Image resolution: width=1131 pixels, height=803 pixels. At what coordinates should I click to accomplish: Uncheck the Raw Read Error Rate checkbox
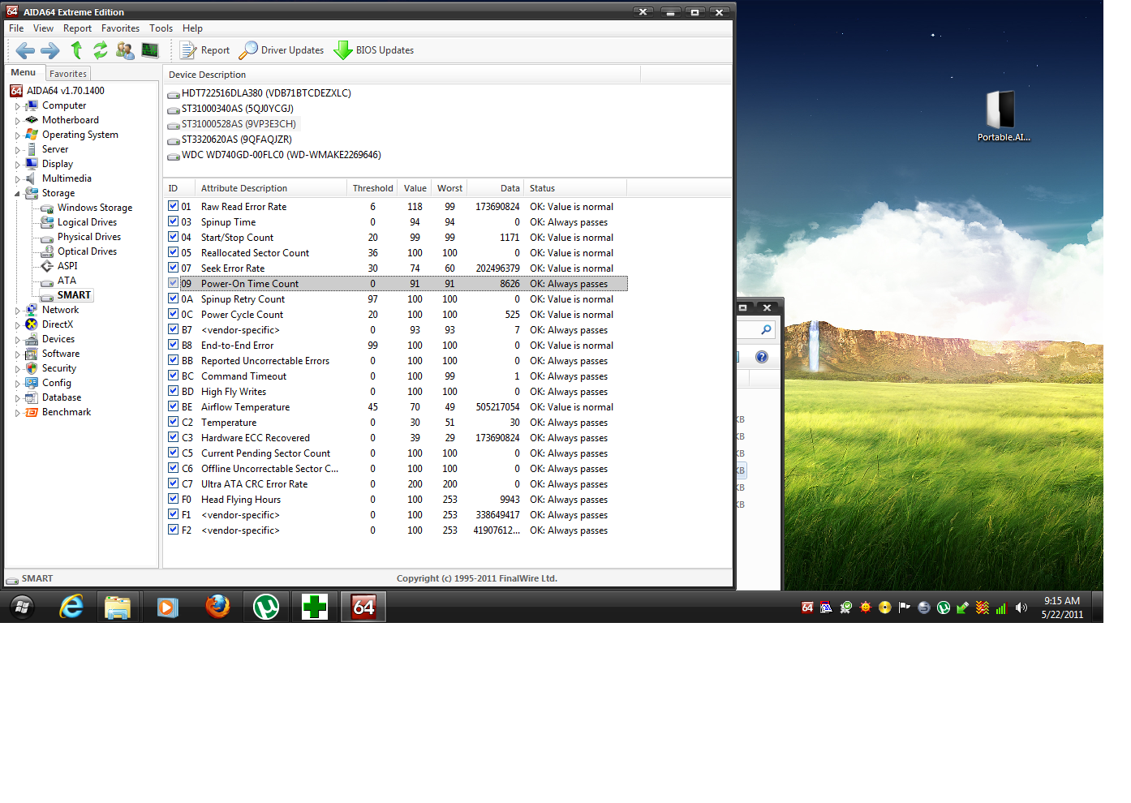(174, 206)
